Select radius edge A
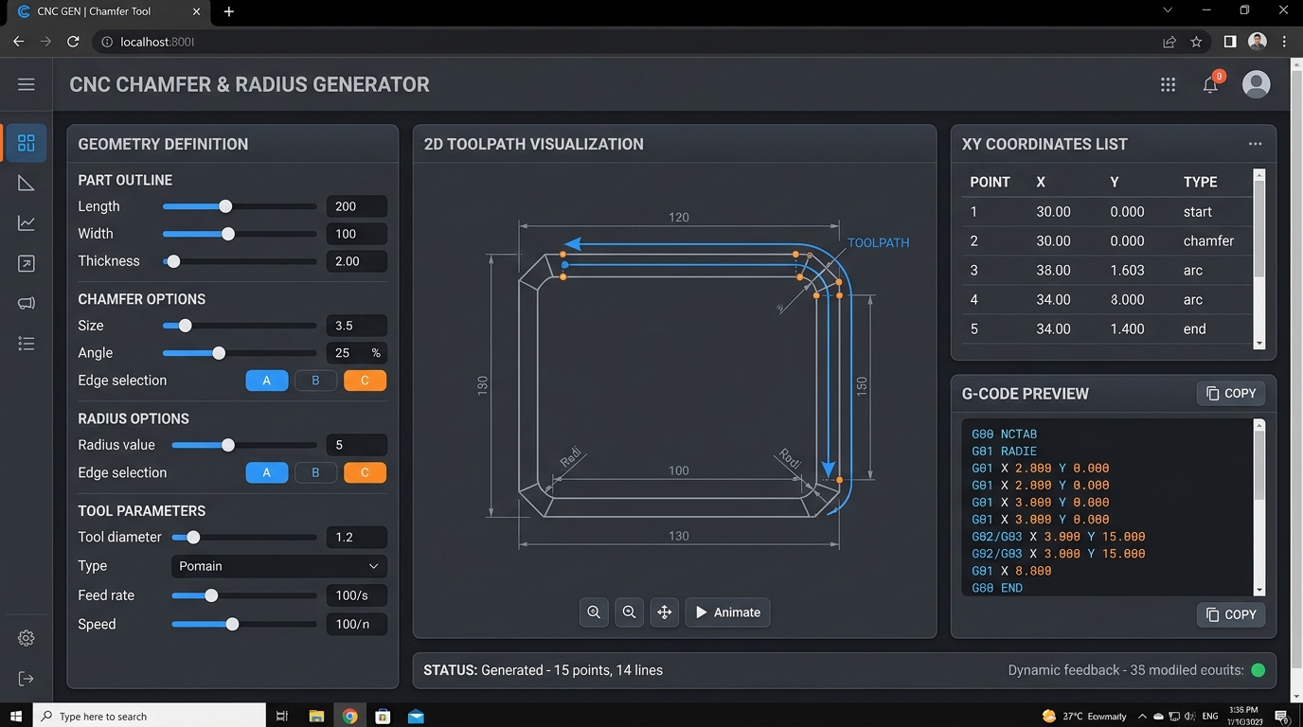This screenshot has width=1303, height=727. coord(267,472)
